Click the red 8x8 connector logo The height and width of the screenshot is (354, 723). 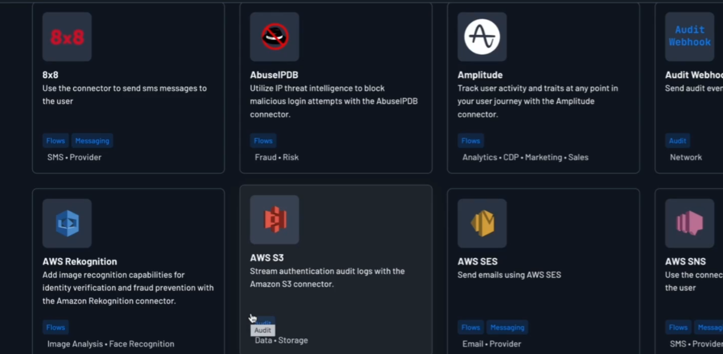67,37
